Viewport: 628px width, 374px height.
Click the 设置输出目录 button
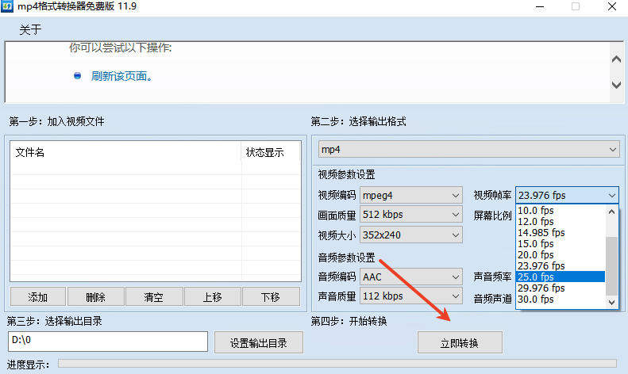click(x=259, y=342)
